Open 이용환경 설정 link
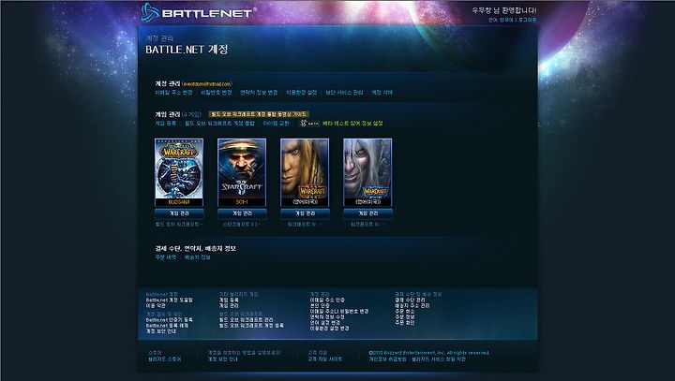Image resolution: width=675 pixels, height=381 pixels. click(301, 93)
